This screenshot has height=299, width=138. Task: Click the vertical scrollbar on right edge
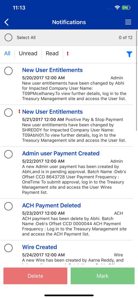click(x=137, y=80)
